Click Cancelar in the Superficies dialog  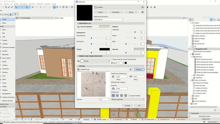click(128, 106)
